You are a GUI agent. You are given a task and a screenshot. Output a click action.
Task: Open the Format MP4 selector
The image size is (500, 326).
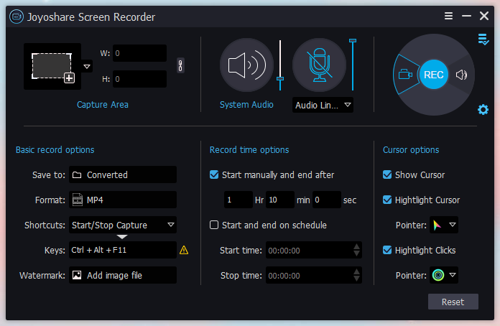point(123,200)
